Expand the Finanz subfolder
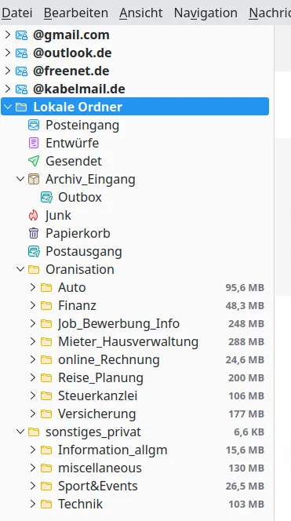Image resolution: width=291 pixels, height=521 pixels. click(x=33, y=305)
